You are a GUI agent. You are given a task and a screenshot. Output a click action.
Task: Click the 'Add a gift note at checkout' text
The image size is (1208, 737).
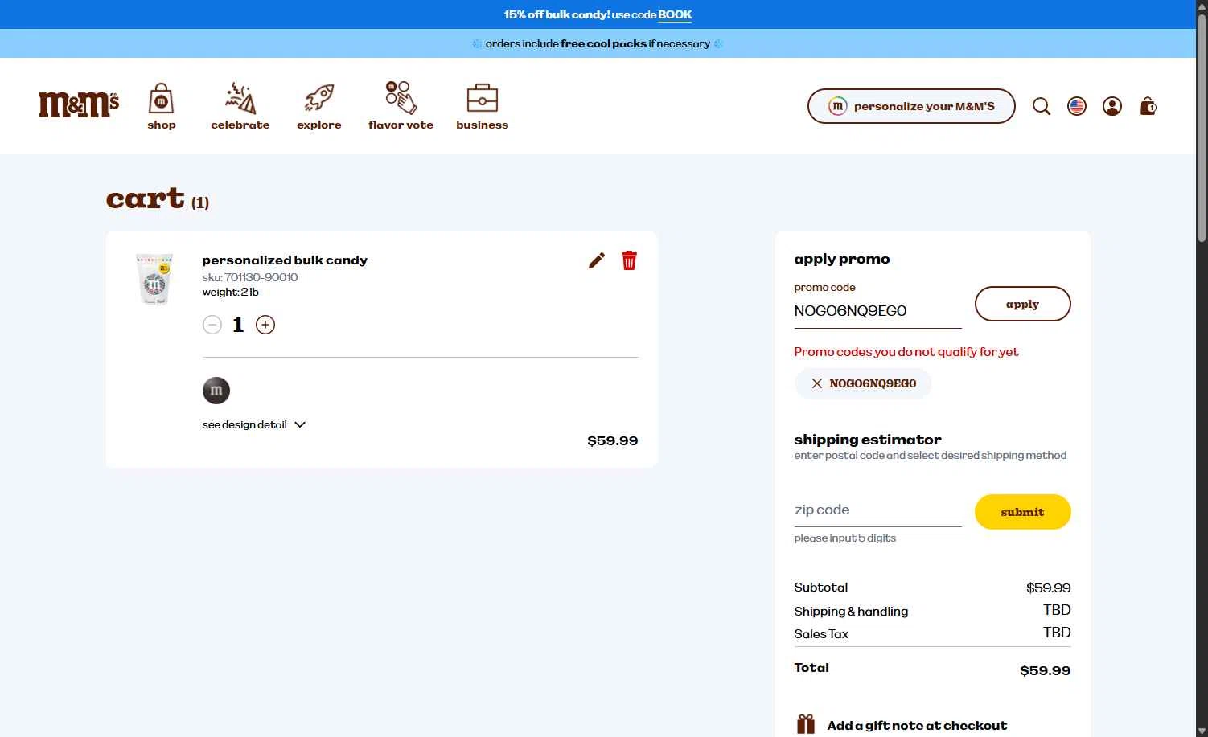pyautogui.click(x=917, y=725)
